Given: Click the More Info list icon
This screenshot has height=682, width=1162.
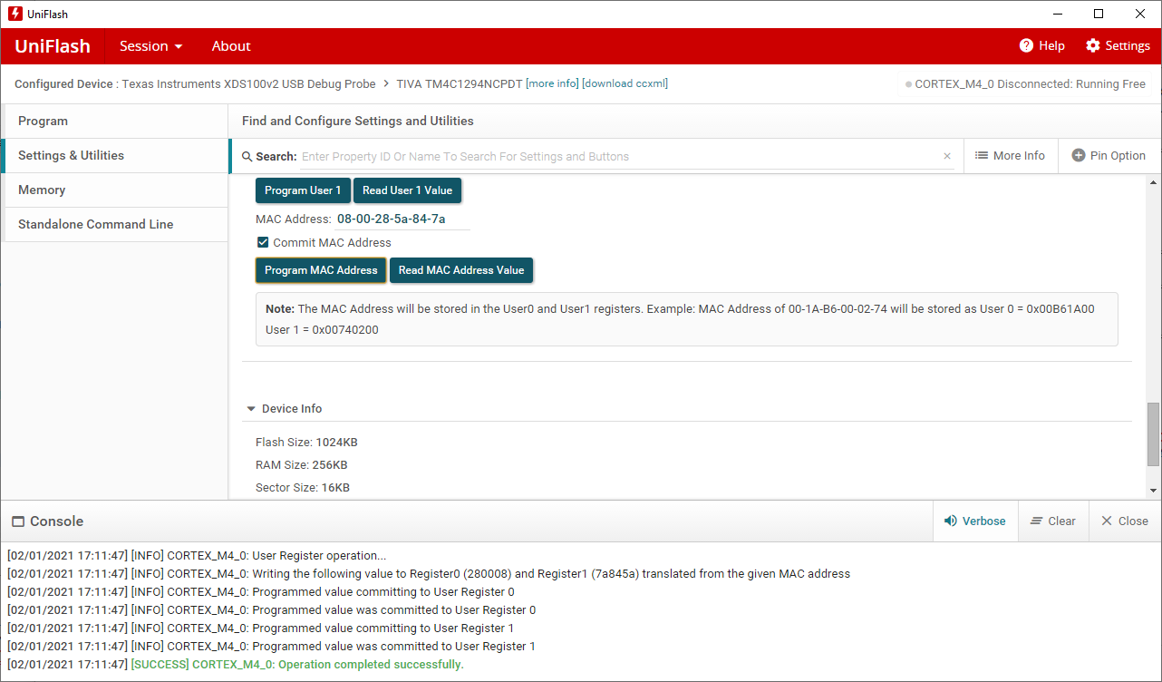Looking at the screenshot, I should click(982, 156).
